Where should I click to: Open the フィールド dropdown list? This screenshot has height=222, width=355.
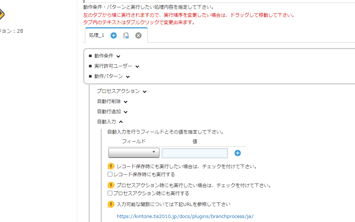coord(134,153)
